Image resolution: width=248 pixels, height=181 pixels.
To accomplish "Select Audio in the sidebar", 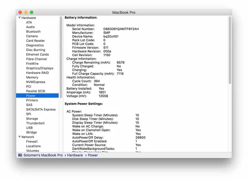I will pos(30,27).
